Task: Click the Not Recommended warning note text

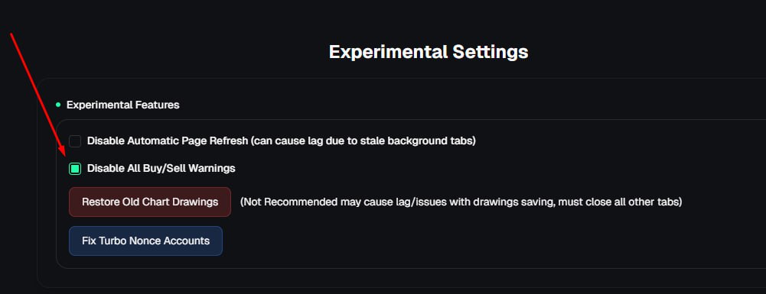Action: pos(461,202)
